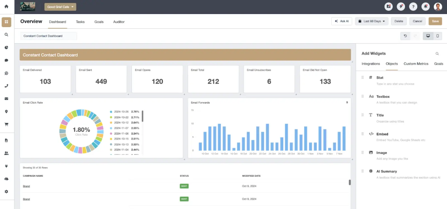Click the Email Click Rate legend scrollbar
This screenshot has height=209, width=447.
click(x=143, y=116)
